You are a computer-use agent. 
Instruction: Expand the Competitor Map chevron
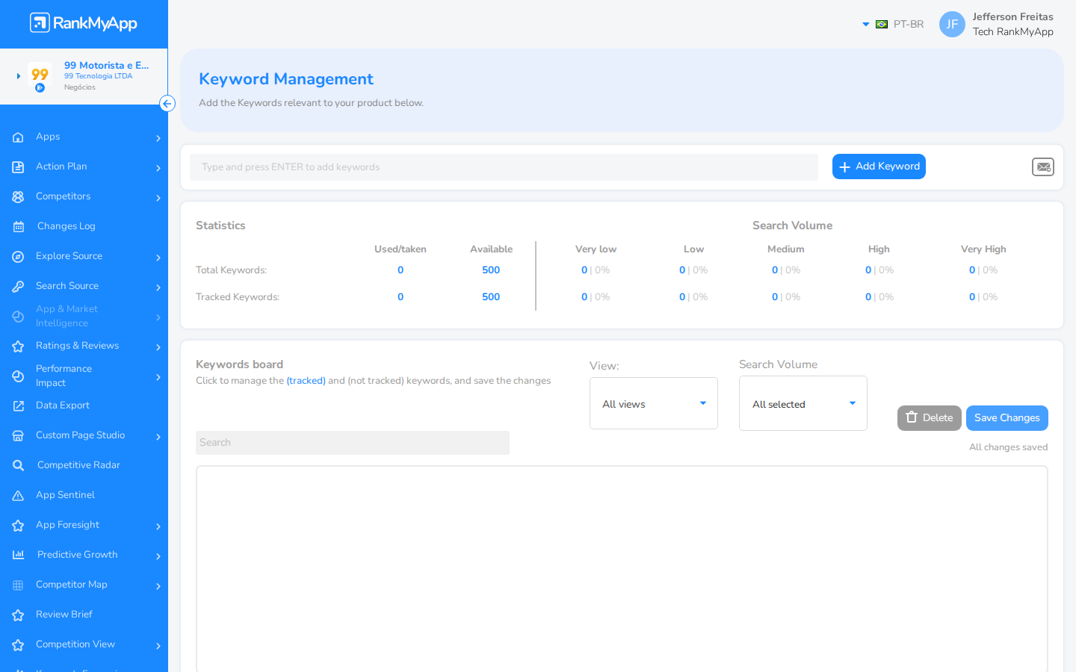point(158,586)
